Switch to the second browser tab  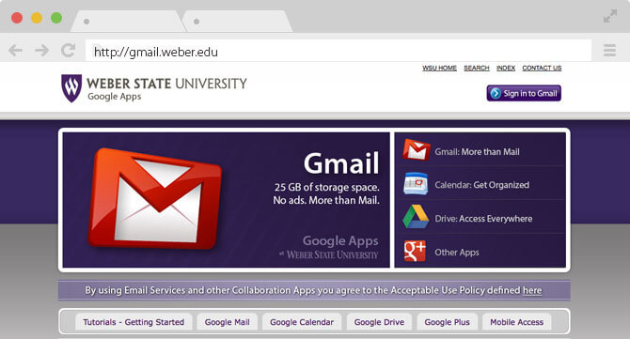point(237,22)
